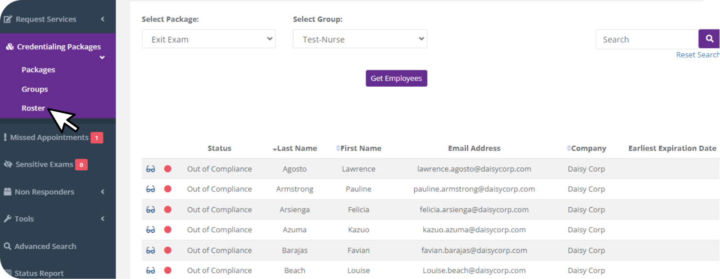Click Out of Compliance in Armstrong row
Image resolution: width=720 pixels, height=279 pixels.
point(219,189)
